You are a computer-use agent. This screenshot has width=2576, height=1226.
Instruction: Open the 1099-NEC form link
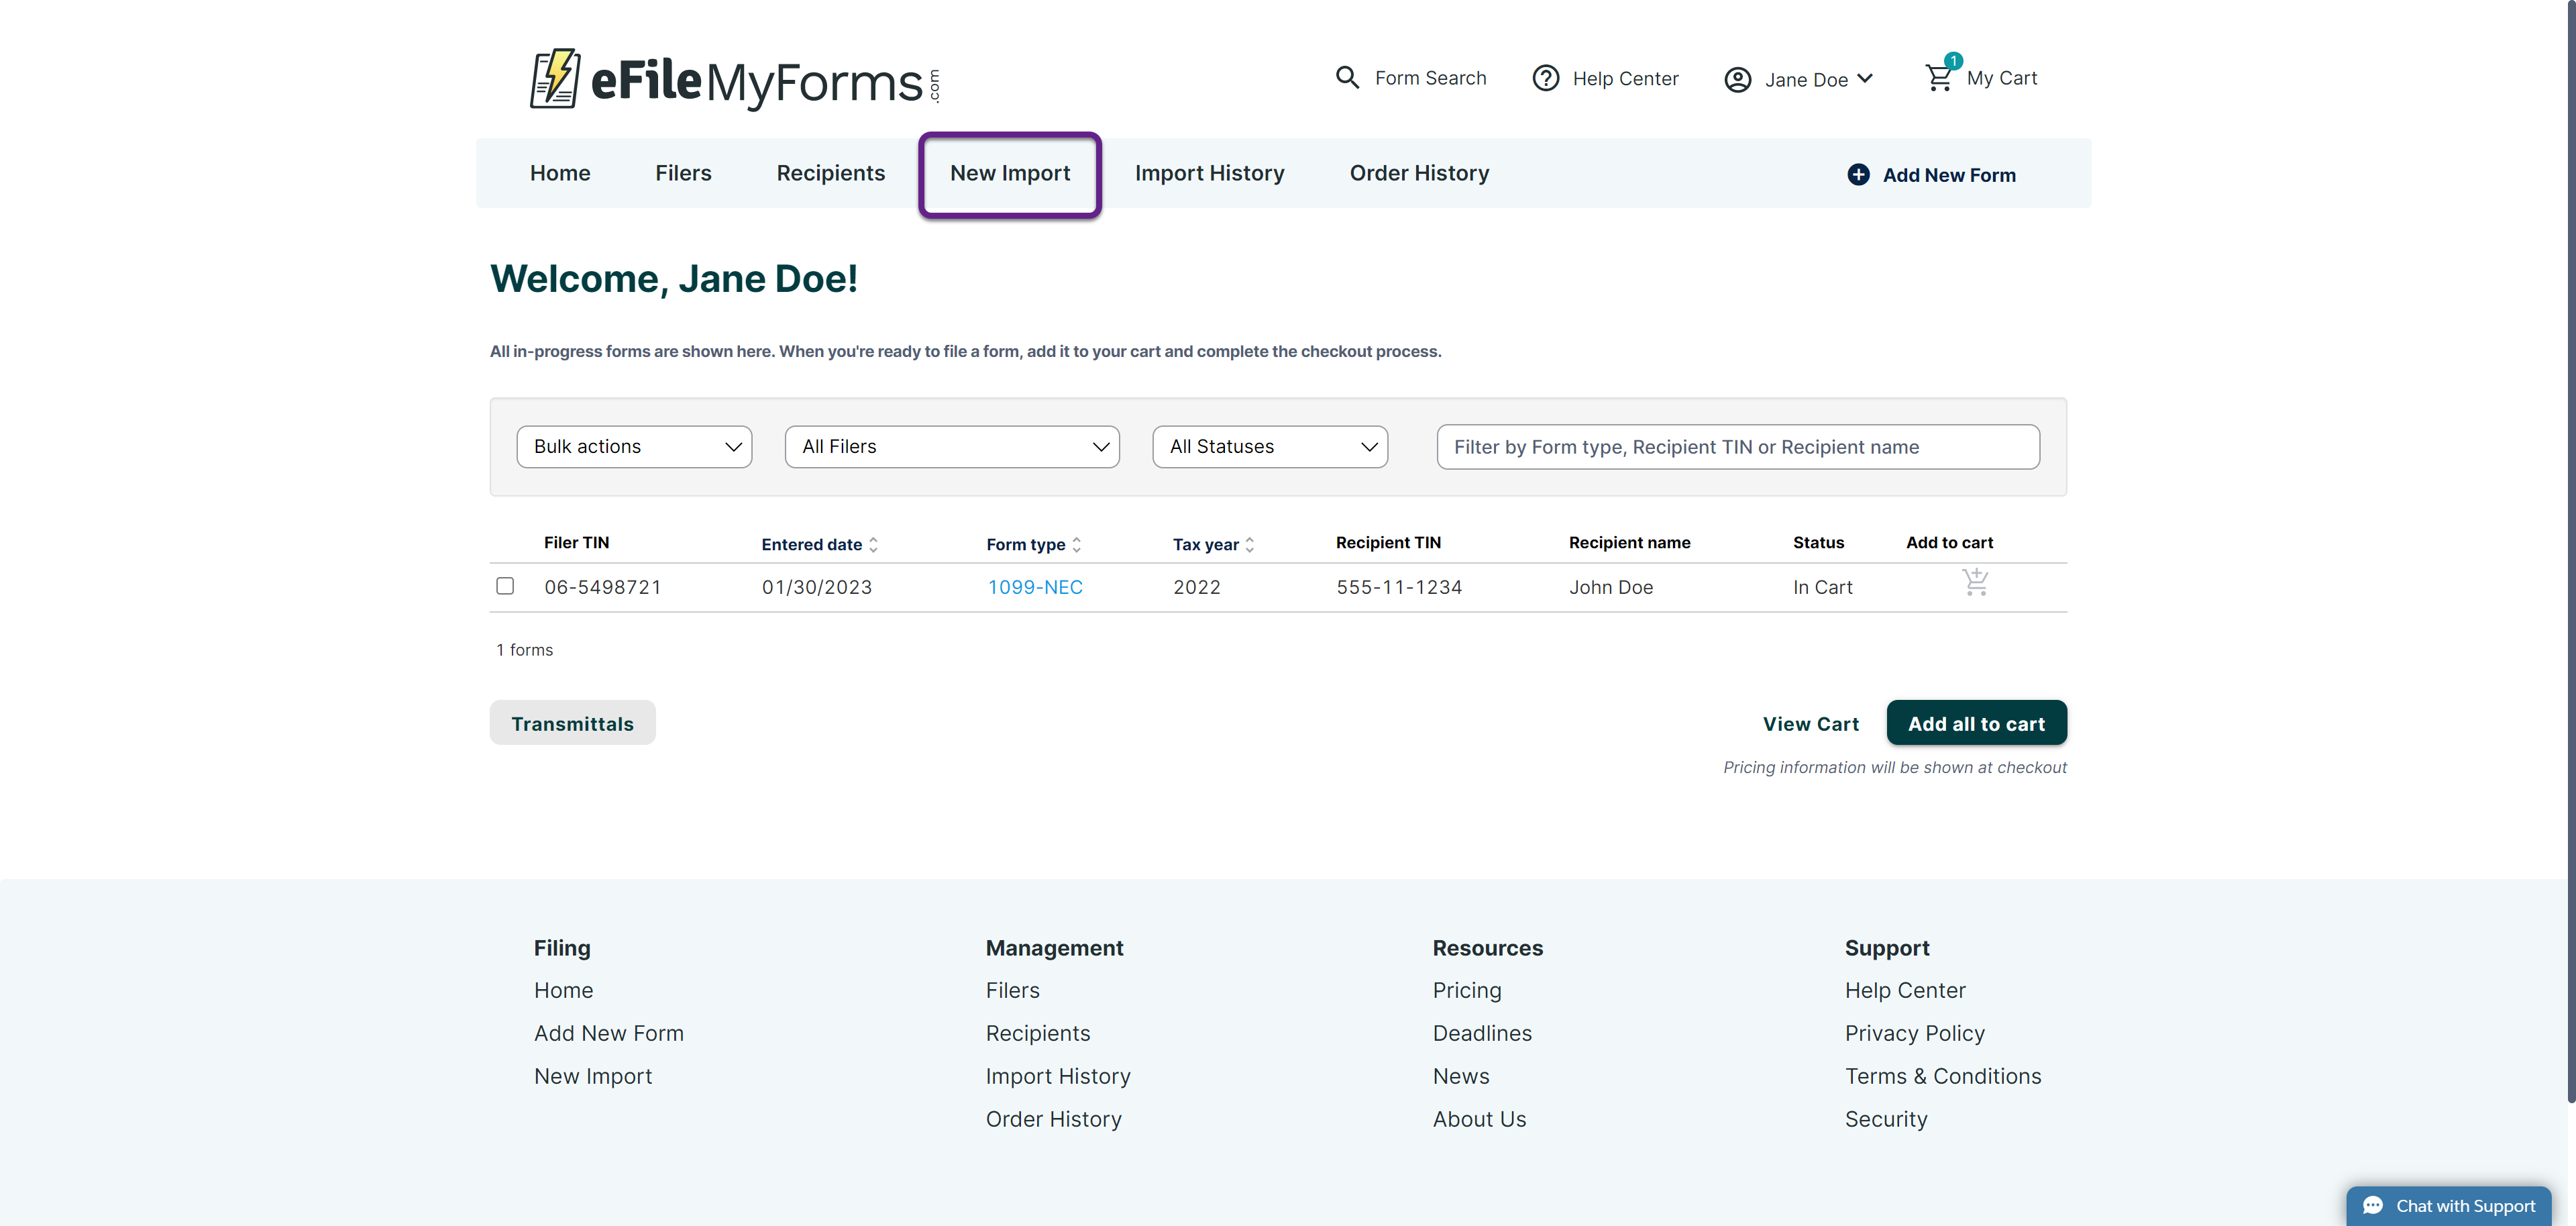click(1035, 588)
